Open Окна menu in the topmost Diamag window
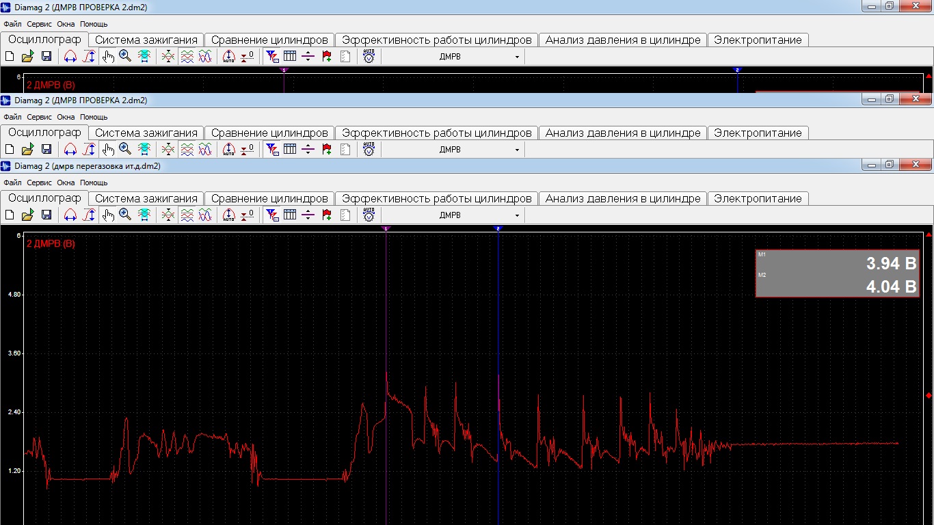This screenshot has width=934, height=525. tap(66, 24)
